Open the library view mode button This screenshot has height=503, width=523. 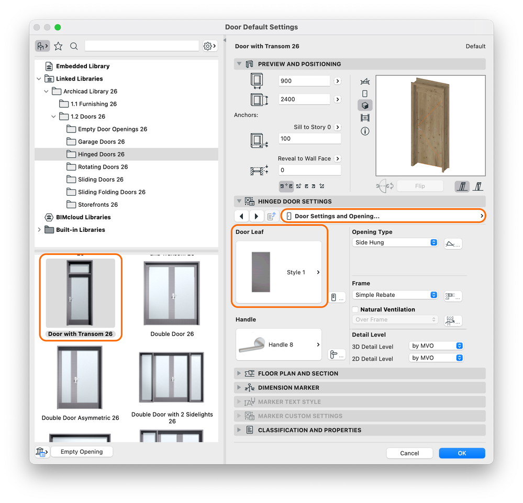pyautogui.click(x=42, y=46)
